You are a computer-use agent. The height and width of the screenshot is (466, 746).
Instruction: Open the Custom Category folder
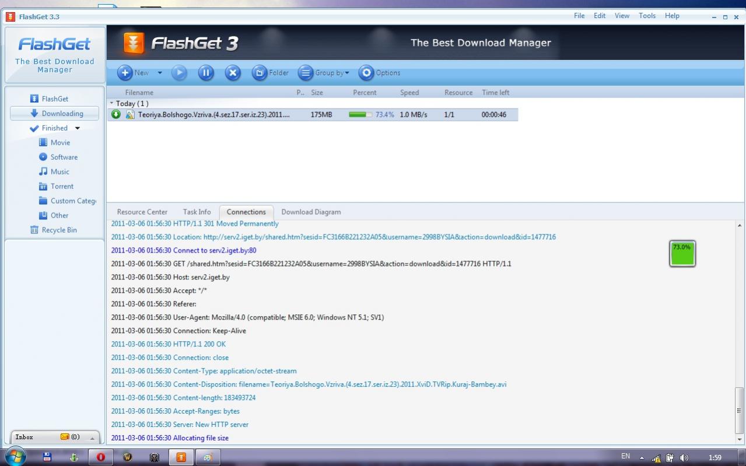(67, 201)
